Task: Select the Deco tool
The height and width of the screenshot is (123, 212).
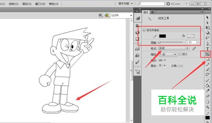Action: pyautogui.click(x=207, y=74)
